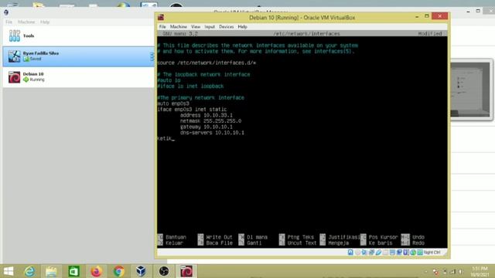Click the 'address 10.10.33.1' line

click(207, 115)
